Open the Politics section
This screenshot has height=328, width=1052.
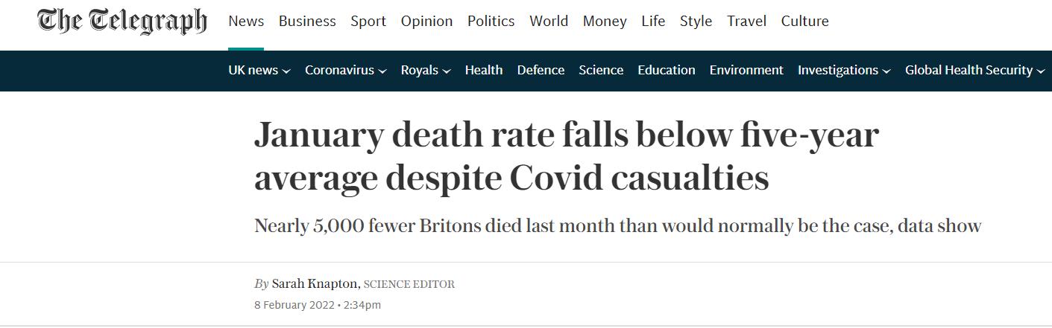tap(491, 22)
